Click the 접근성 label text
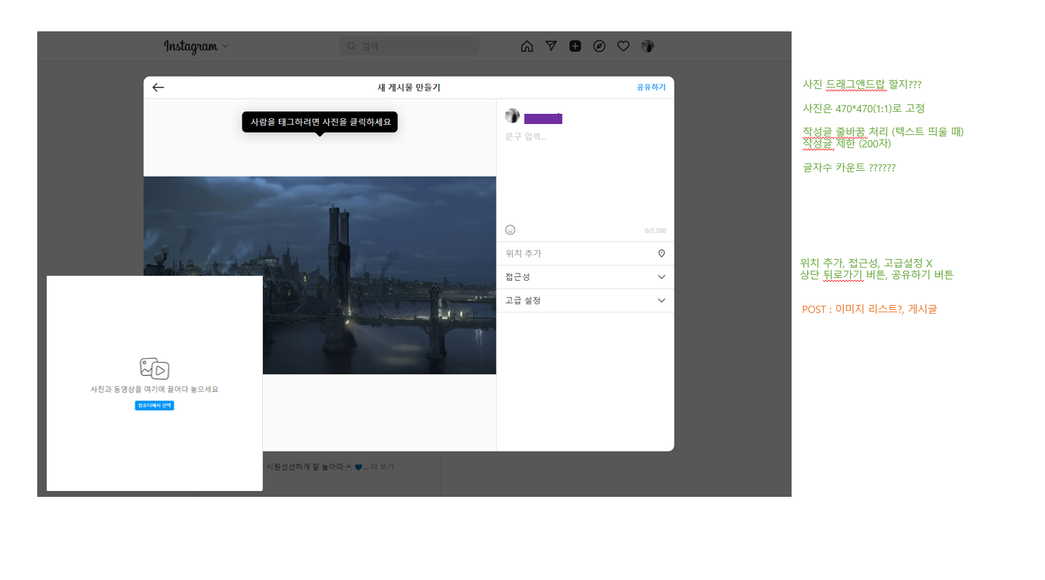Image resolution: width=1045 pixels, height=580 pixels. pyautogui.click(x=518, y=277)
